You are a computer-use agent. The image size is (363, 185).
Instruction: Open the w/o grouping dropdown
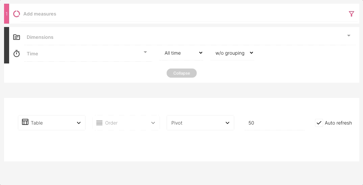[232, 53]
